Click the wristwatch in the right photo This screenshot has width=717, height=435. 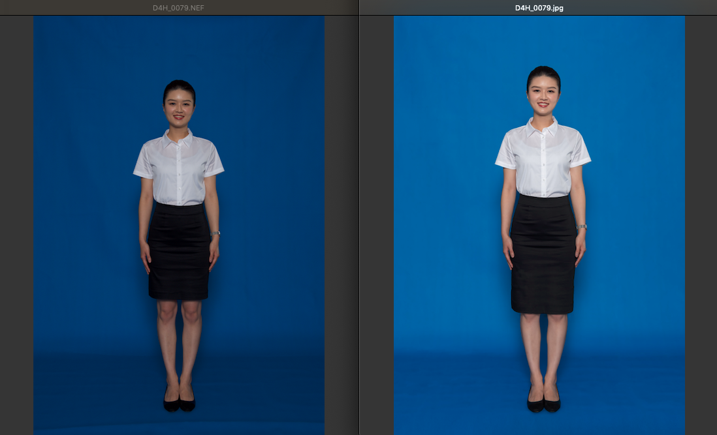[x=581, y=227]
